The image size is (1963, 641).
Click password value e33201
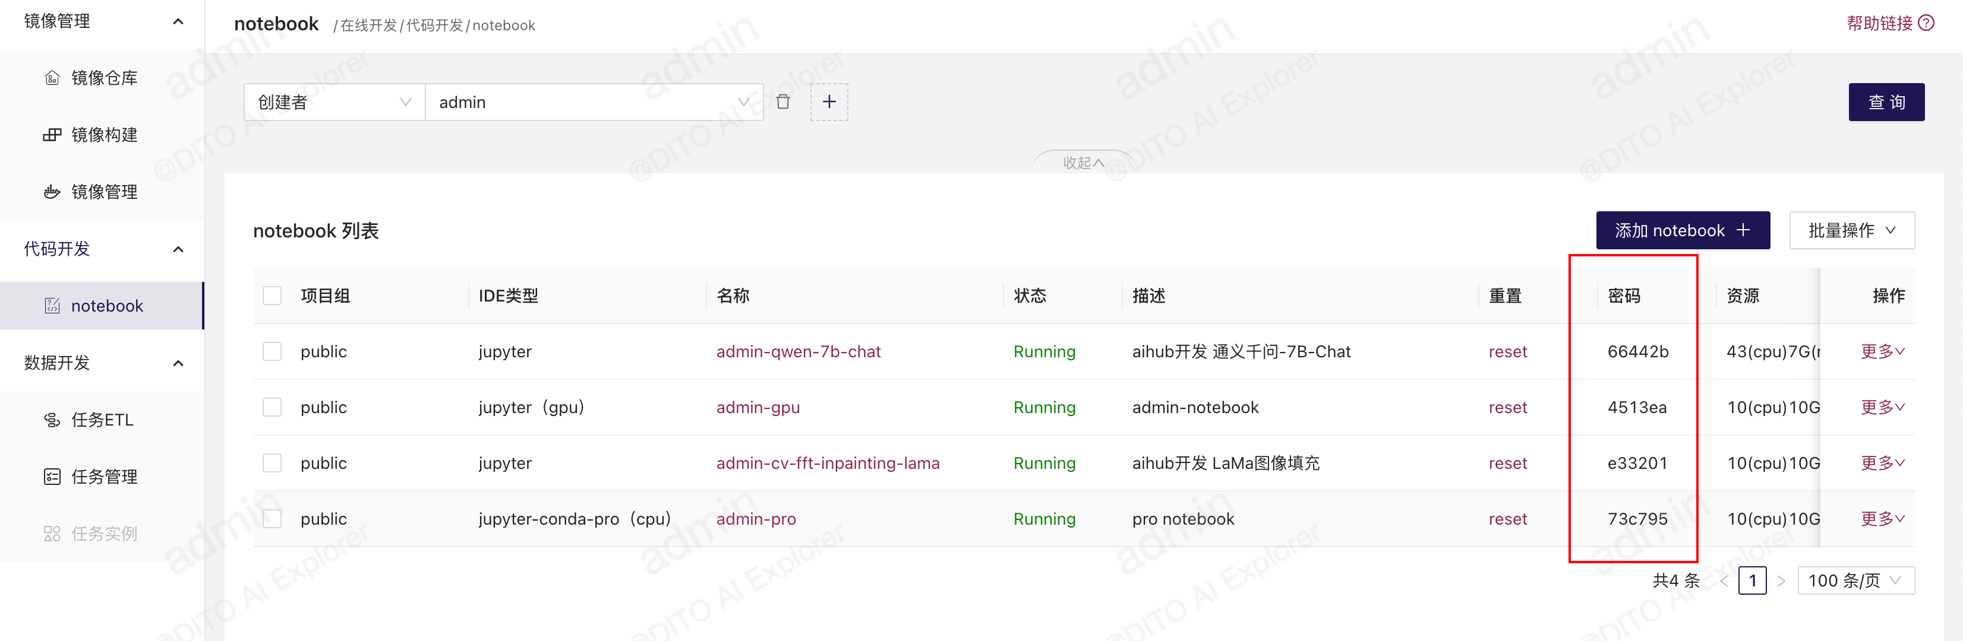pos(1637,463)
